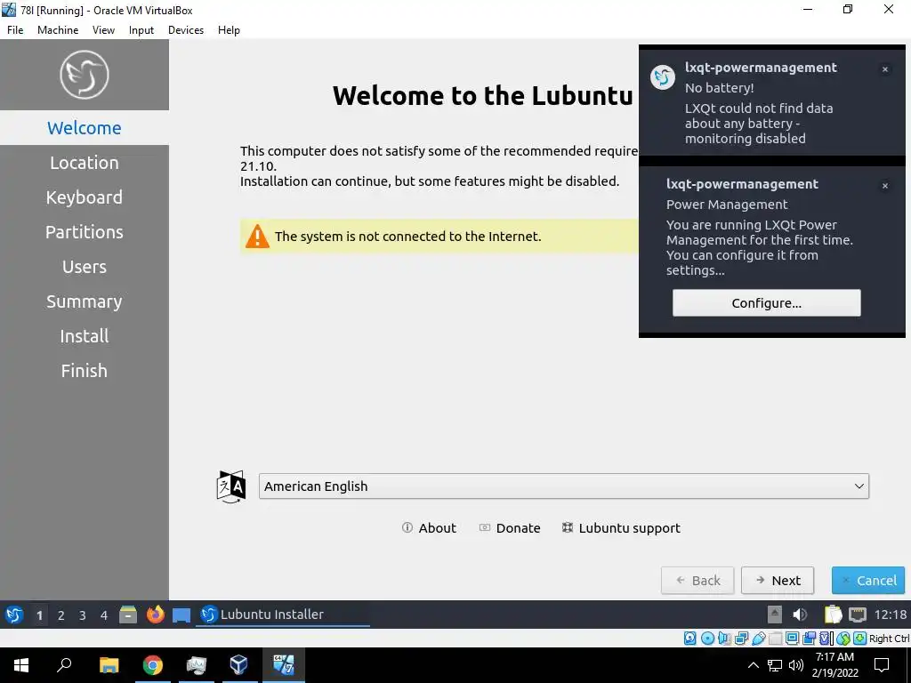
Task: Open the VirtualBox File menu
Action: (x=15, y=30)
